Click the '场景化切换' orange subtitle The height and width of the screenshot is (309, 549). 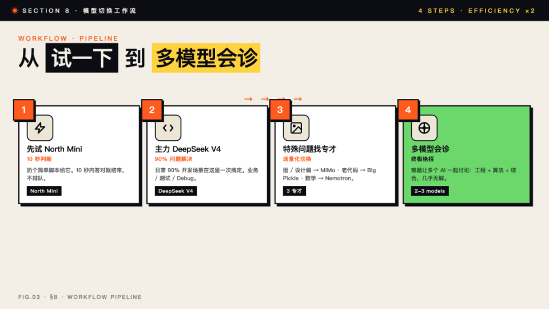pos(297,159)
